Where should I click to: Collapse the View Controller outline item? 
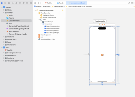tap(37, 13)
